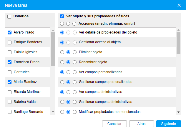Uncheck Ver objeto y sus propiedades básicas
Screen dimensions: 186x130
[62, 16]
